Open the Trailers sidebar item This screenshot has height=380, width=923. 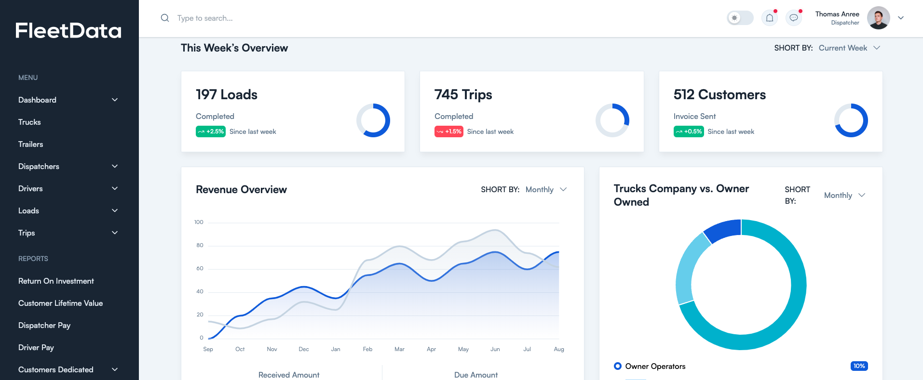pos(31,144)
